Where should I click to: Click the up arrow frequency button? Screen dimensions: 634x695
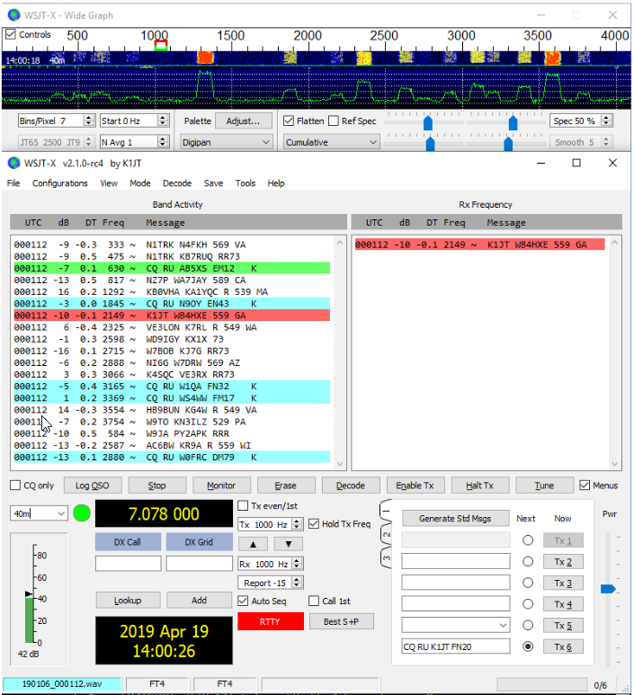click(x=253, y=544)
